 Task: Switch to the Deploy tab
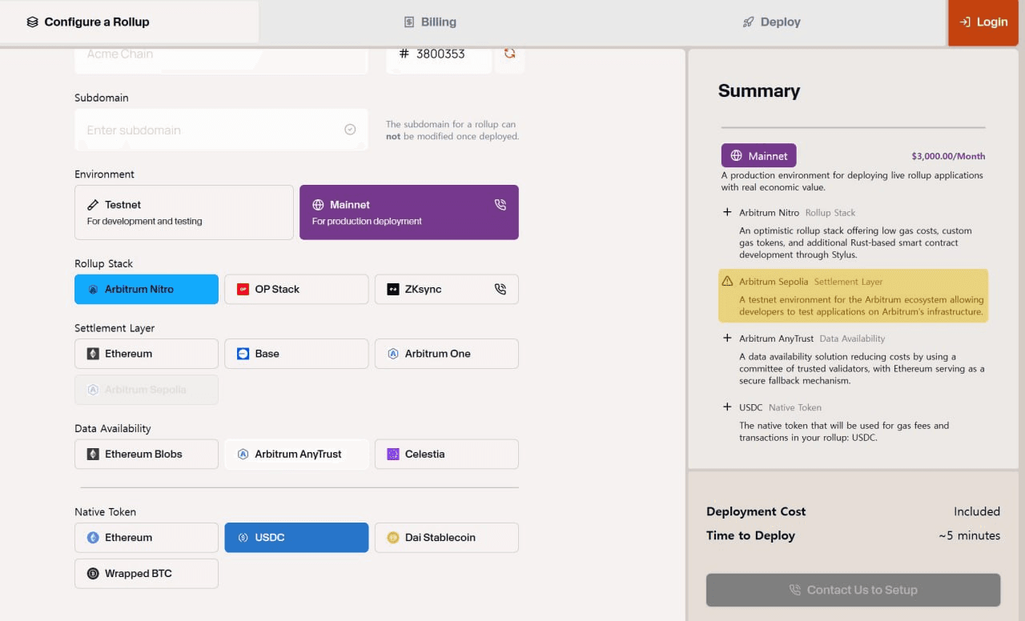772,22
